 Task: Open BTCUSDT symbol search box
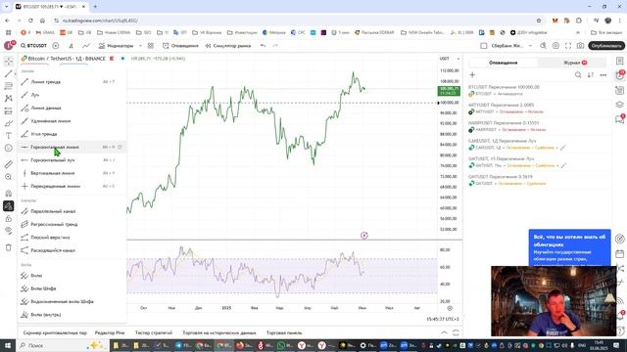33,46
